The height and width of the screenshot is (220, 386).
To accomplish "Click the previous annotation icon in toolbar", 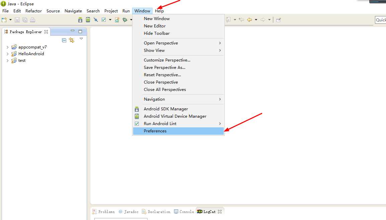I will pos(228,20).
